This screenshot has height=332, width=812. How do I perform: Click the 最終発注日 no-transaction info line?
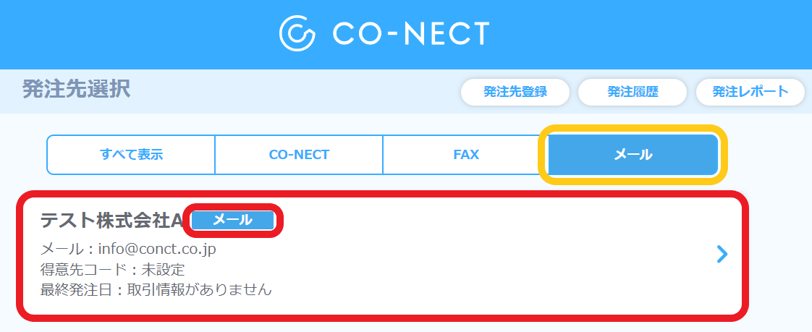pyautogui.click(x=156, y=289)
